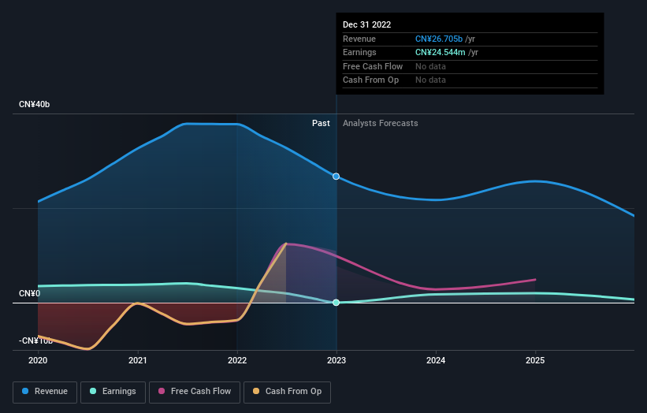Screen dimensions: 647x413
Task: Click the CN¥26.705b revenue value
Action: [x=439, y=39]
